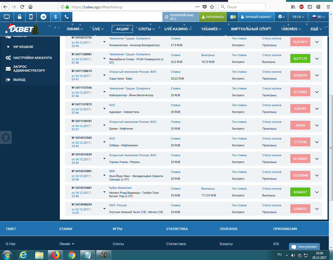Launch Firefox from the Windows taskbar
This screenshot has height=260, width=333.
click(55, 255)
